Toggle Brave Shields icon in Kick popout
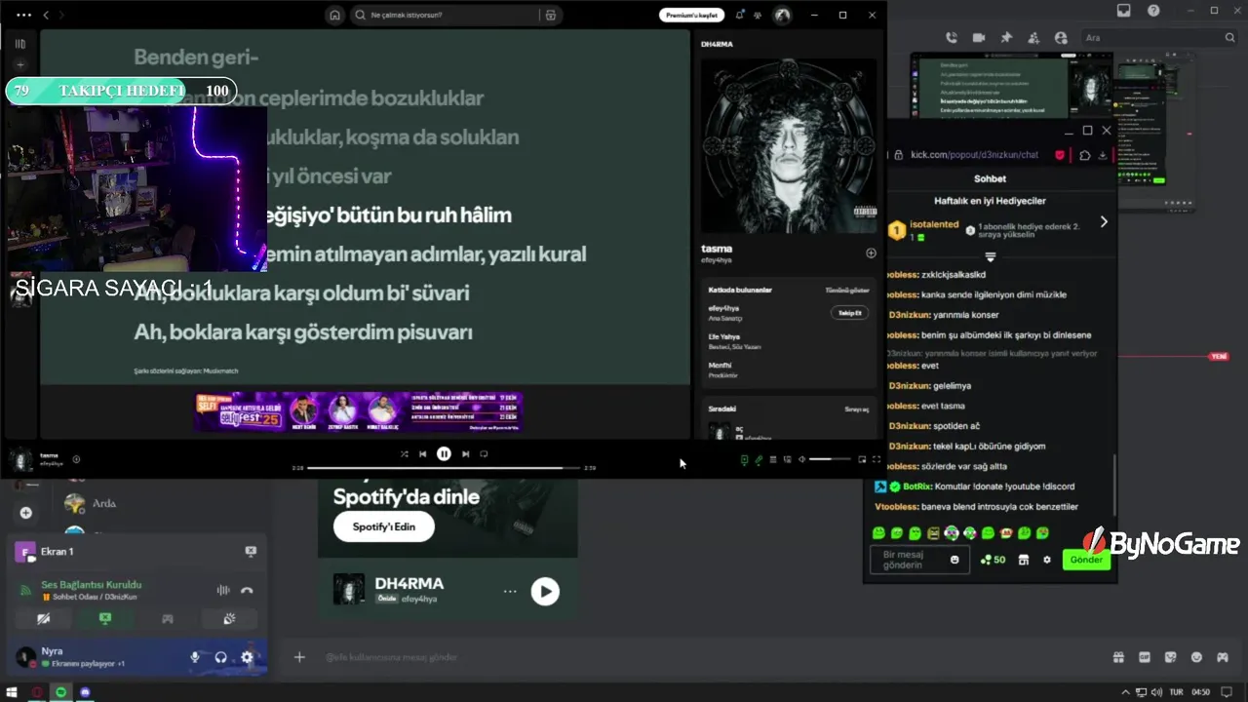1248x702 pixels. 1060,154
